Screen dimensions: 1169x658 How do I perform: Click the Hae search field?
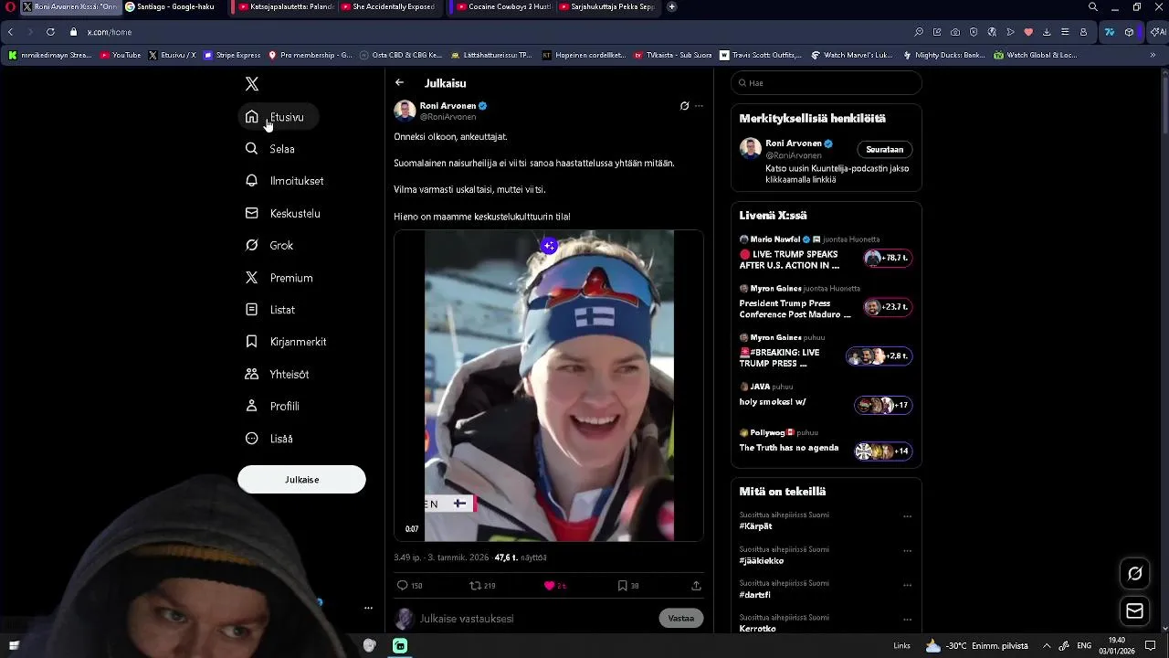coord(827,83)
